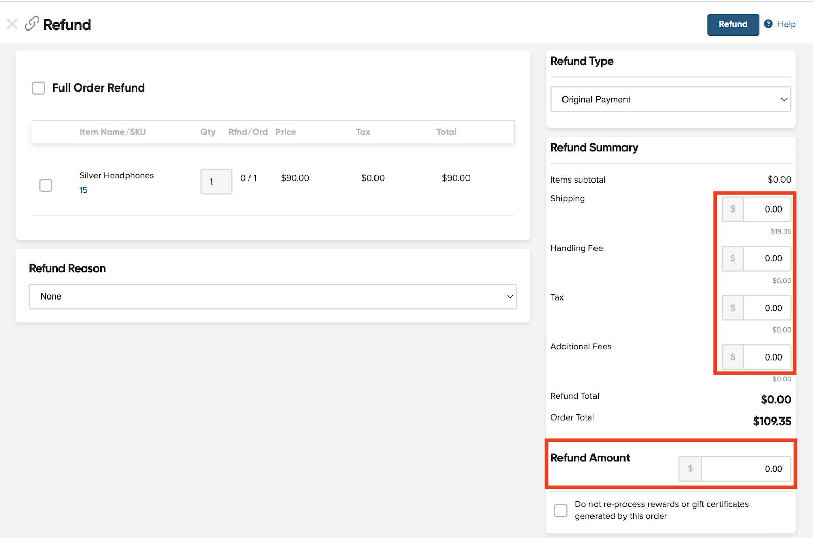Click the dollar sign beside Tax field
This screenshot has height=538, width=813.
pos(733,308)
